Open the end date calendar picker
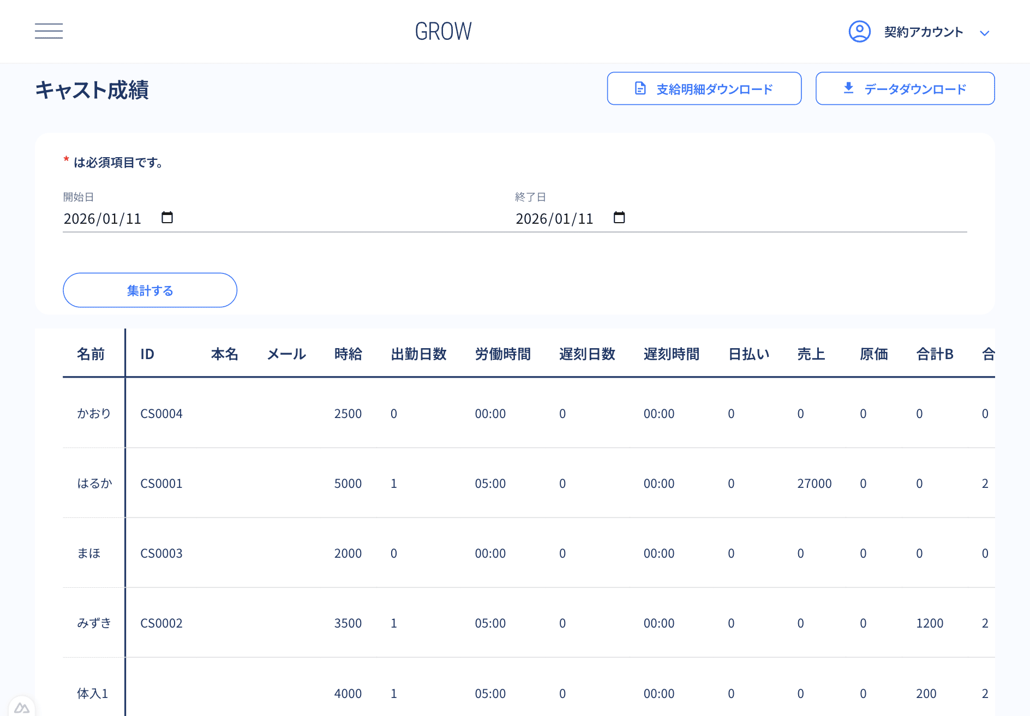 tap(619, 218)
